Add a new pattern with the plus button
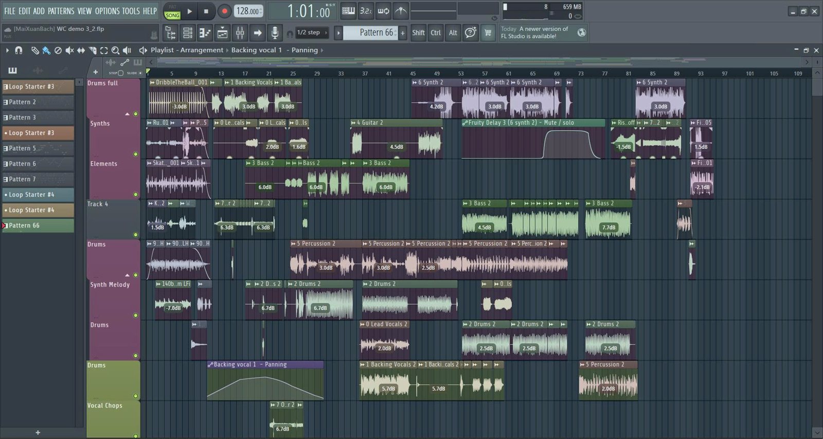Viewport: 823px width, 439px height. tap(403, 33)
